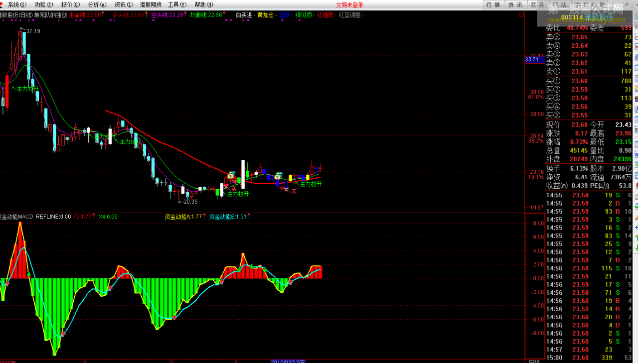Click the PE(动) value 53.8
The image size is (638, 363).
tap(626, 185)
